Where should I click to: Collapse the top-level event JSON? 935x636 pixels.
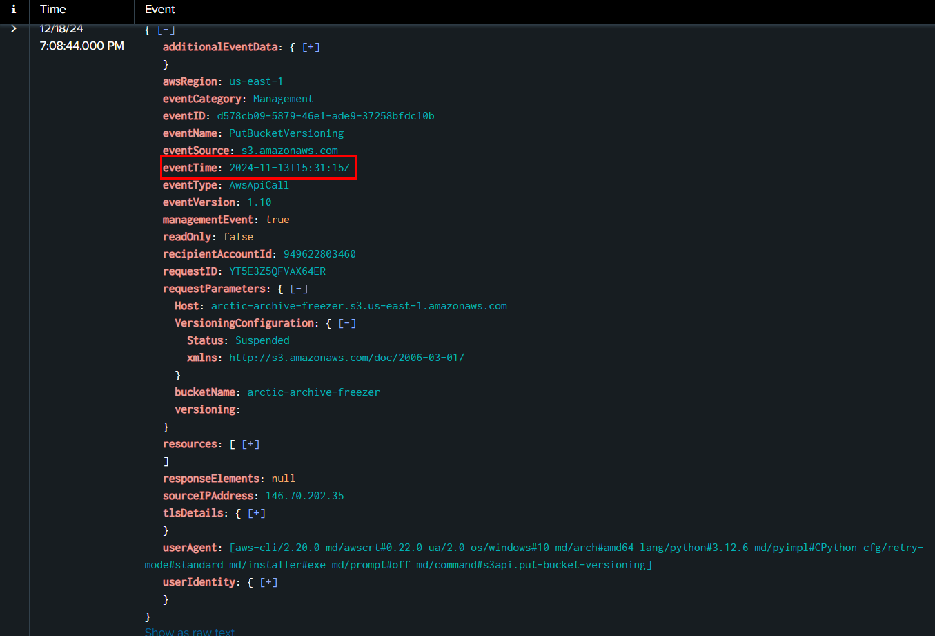(x=164, y=29)
